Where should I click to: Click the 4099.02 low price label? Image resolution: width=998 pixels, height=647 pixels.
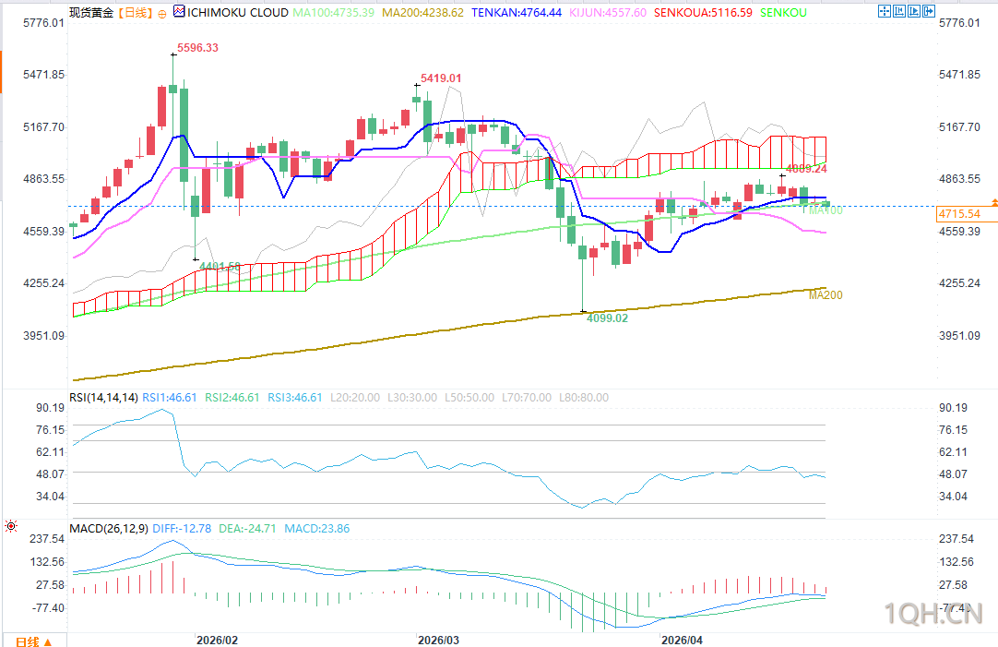click(x=607, y=318)
